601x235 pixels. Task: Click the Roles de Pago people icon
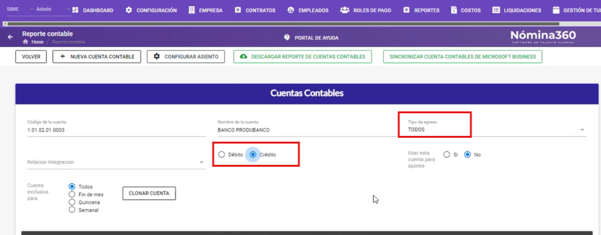[x=345, y=10]
